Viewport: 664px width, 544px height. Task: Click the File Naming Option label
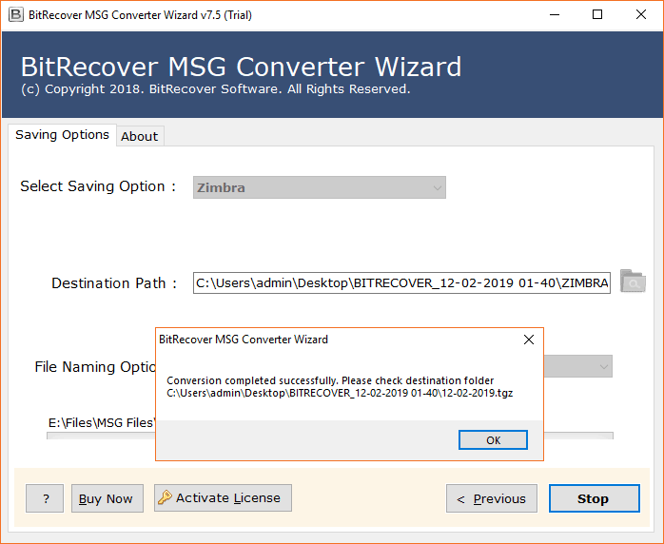(x=95, y=366)
